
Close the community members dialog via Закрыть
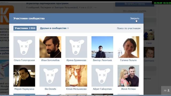[x=135, y=18]
